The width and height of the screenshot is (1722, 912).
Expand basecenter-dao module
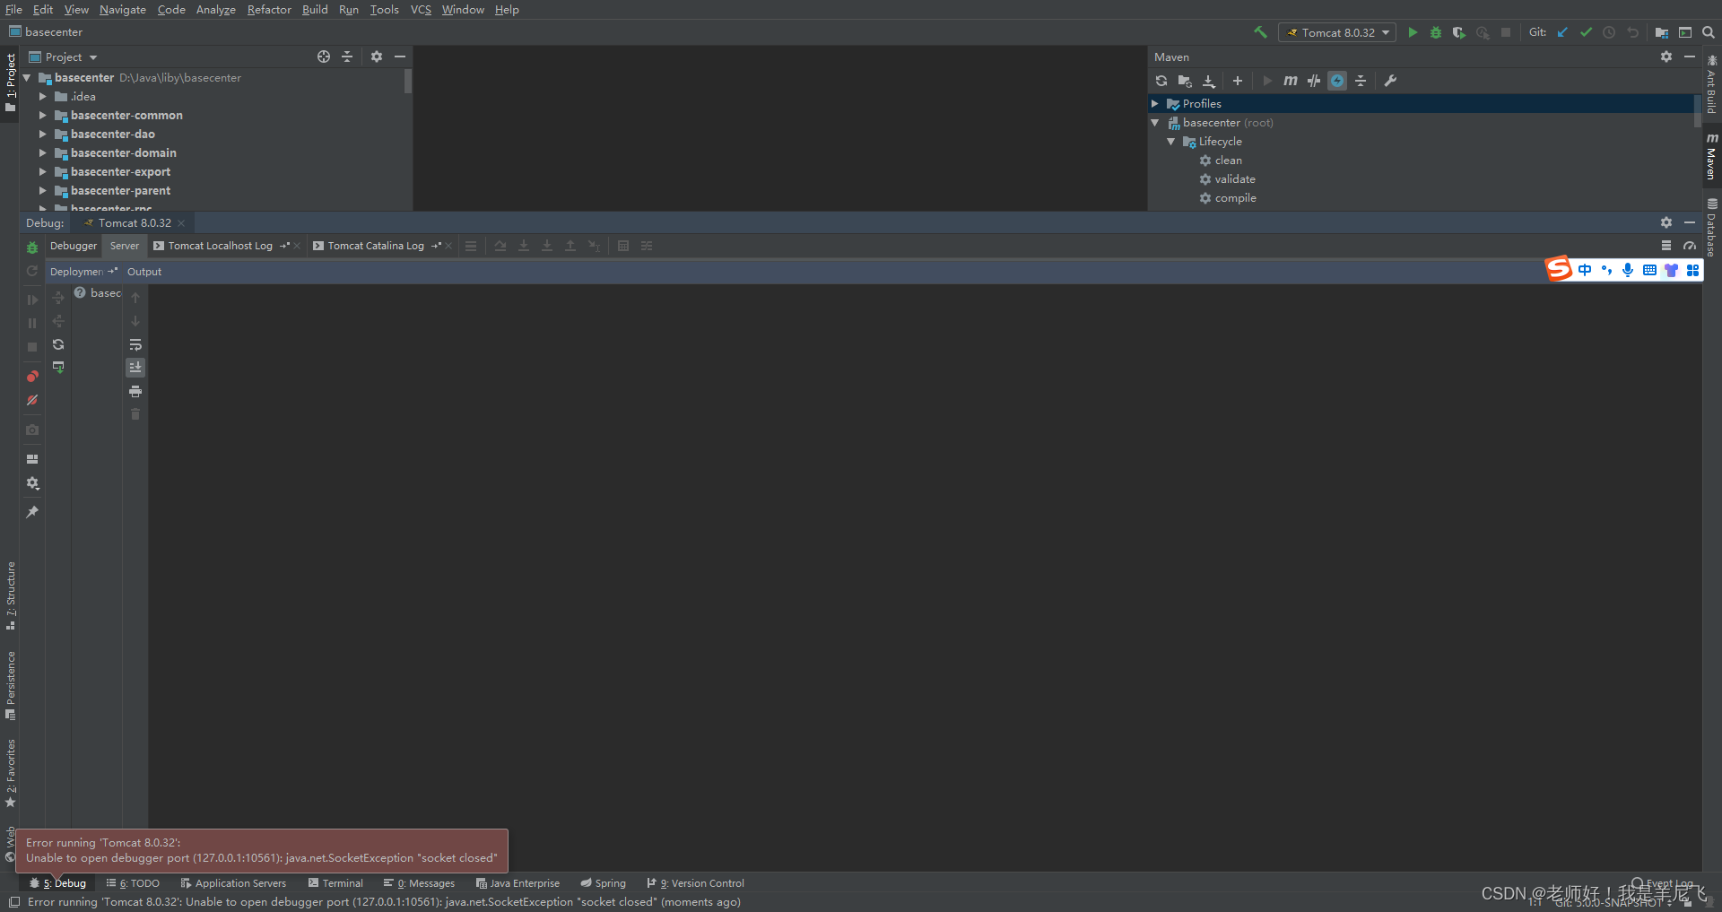click(42, 135)
